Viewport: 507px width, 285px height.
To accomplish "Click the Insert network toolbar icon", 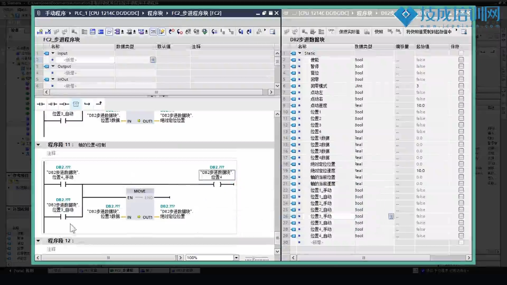I will coord(40,32).
